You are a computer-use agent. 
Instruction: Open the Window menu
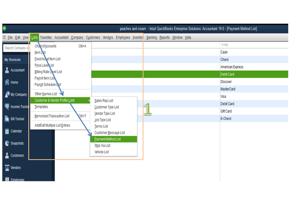pos(177,37)
